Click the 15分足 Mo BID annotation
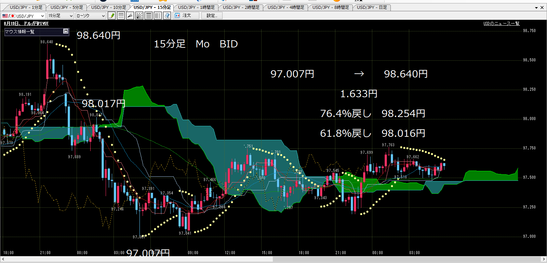 [x=196, y=44]
